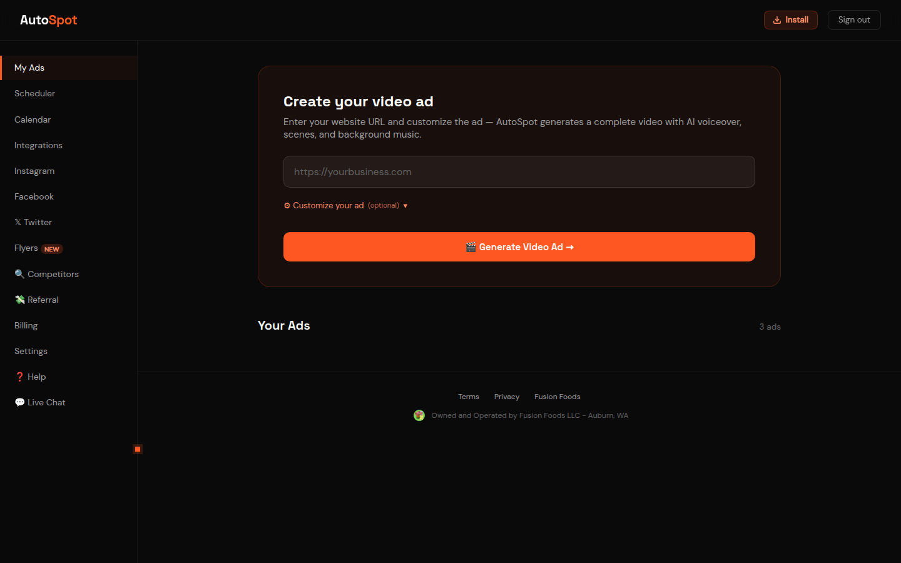The image size is (901, 563).
Task: Open the Help page
Action: pyautogui.click(x=69, y=377)
